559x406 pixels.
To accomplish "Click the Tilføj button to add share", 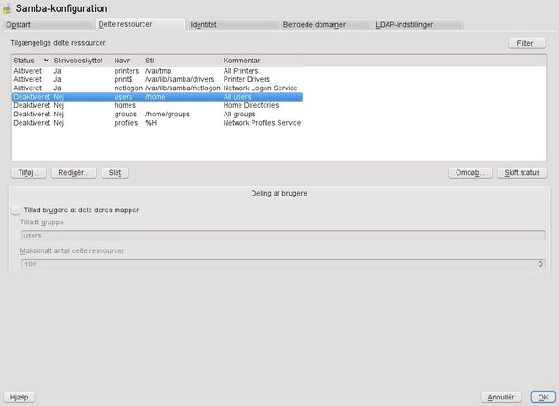I will (x=29, y=173).
